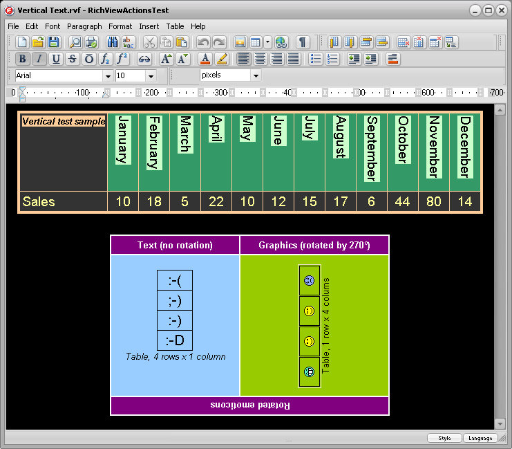Expand the Arial font name dropdown

[x=108, y=75]
